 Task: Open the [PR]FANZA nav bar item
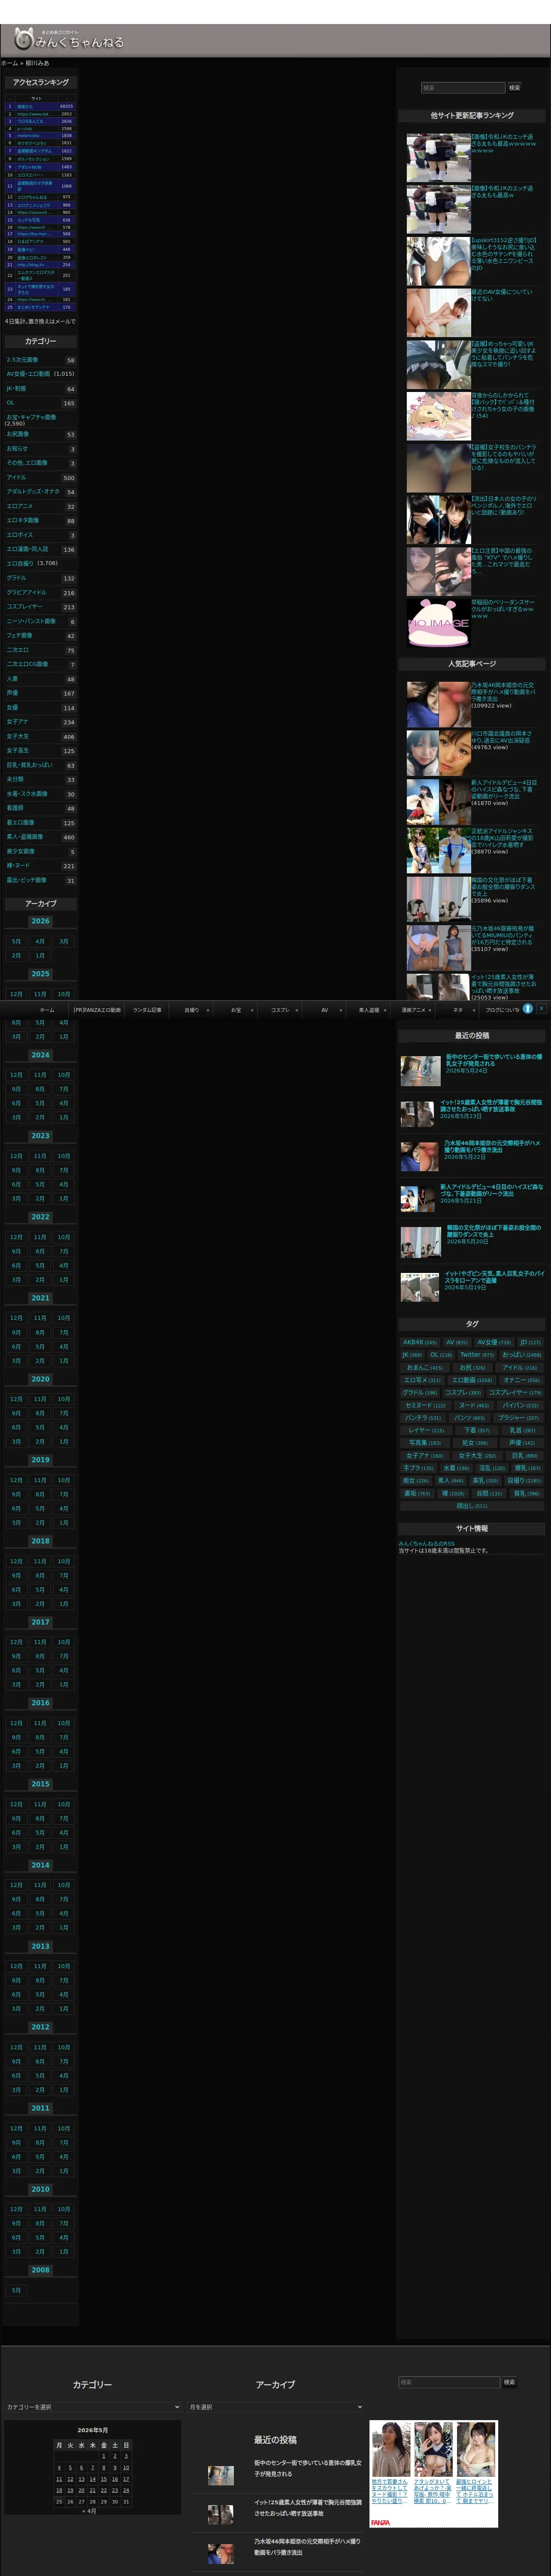coord(97,1010)
